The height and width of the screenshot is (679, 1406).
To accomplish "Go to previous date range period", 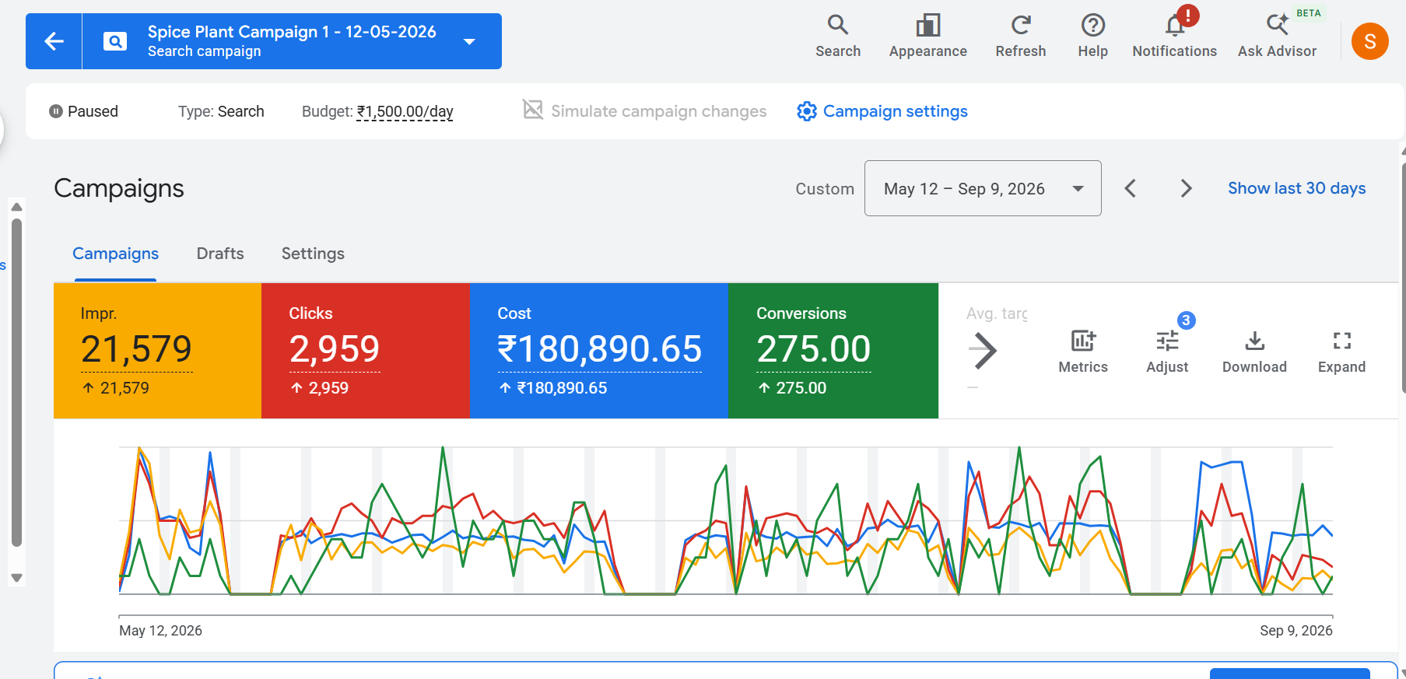I will coord(1130,188).
